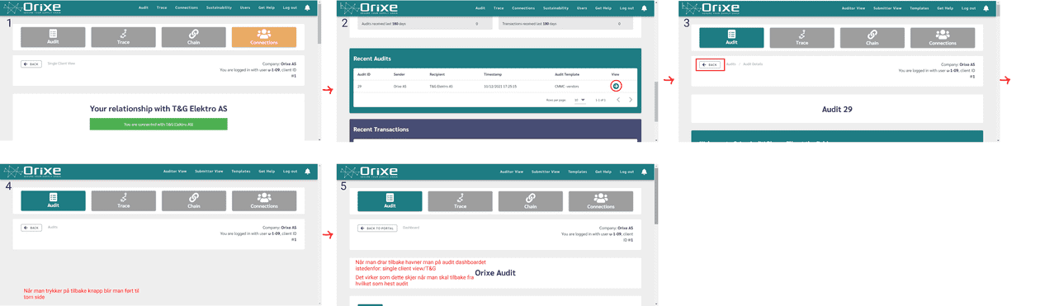Select the orange Connections tile
Viewport: 1040px width, 306px height.
[264, 37]
